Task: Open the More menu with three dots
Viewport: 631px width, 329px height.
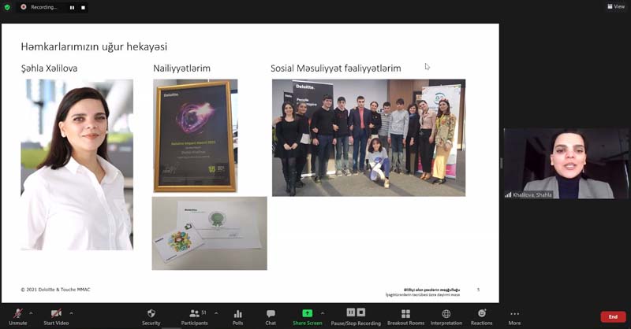Action: pos(514,313)
